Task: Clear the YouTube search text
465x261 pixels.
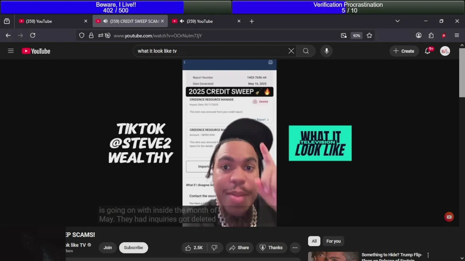Action: click(x=291, y=51)
